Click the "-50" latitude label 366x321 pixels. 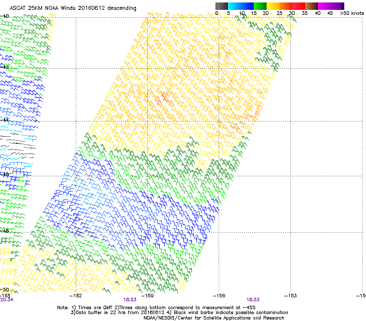coord(4,290)
